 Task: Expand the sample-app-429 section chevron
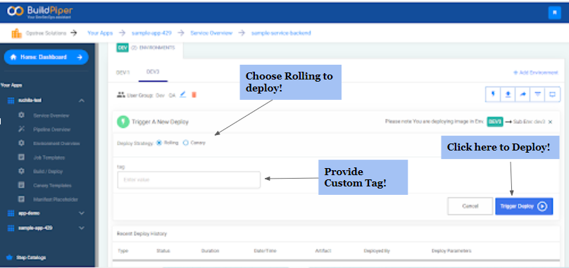pos(82,228)
